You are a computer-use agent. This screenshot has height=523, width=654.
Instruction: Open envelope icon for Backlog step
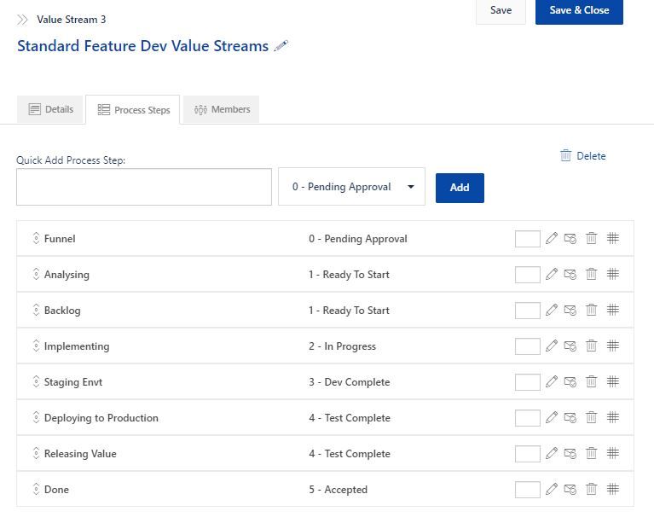pos(570,310)
